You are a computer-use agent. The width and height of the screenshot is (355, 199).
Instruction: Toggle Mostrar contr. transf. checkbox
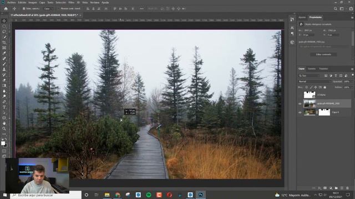(59, 9)
